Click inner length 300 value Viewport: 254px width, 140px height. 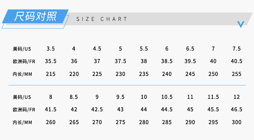click(x=237, y=122)
